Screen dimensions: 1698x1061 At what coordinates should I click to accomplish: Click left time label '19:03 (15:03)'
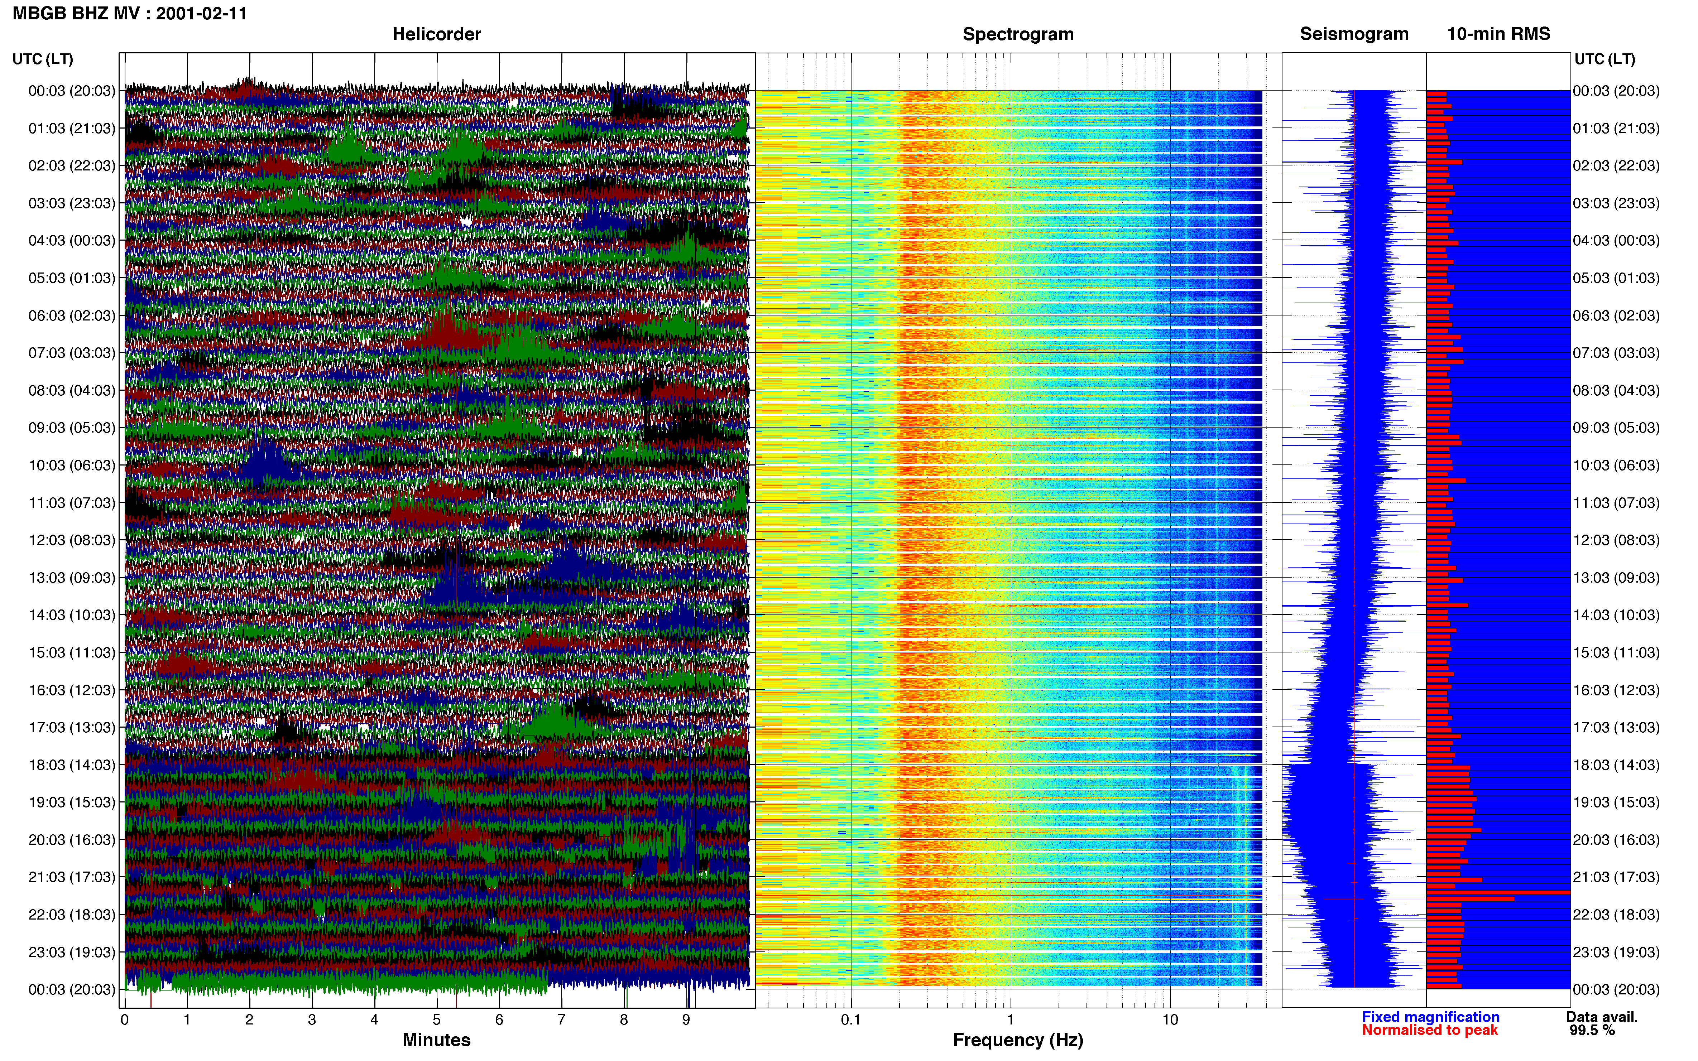72,802
